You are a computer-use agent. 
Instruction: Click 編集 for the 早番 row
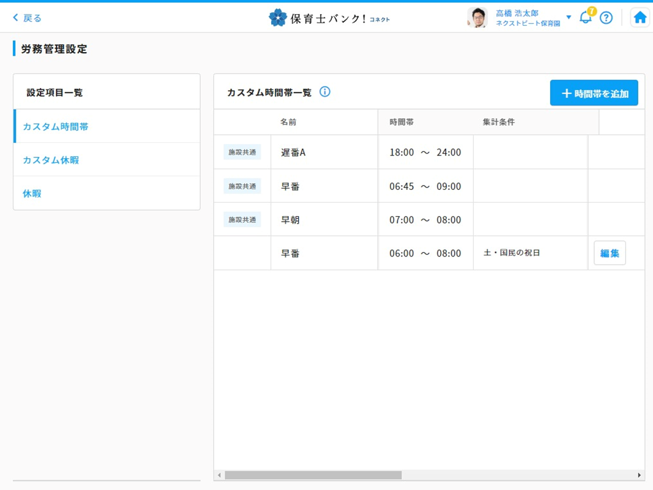pyautogui.click(x=610, y=253)
